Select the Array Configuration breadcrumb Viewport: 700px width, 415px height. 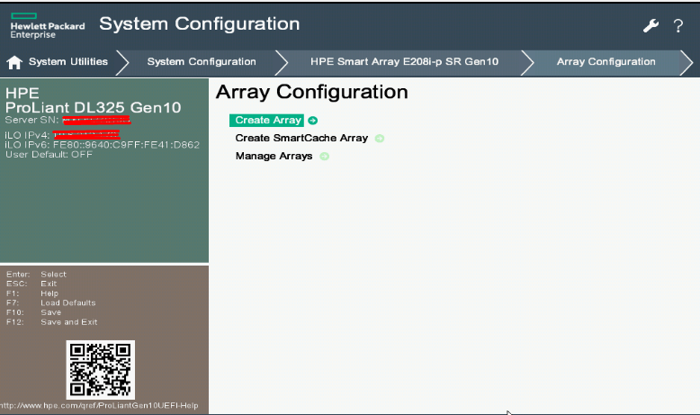(606, 62)
